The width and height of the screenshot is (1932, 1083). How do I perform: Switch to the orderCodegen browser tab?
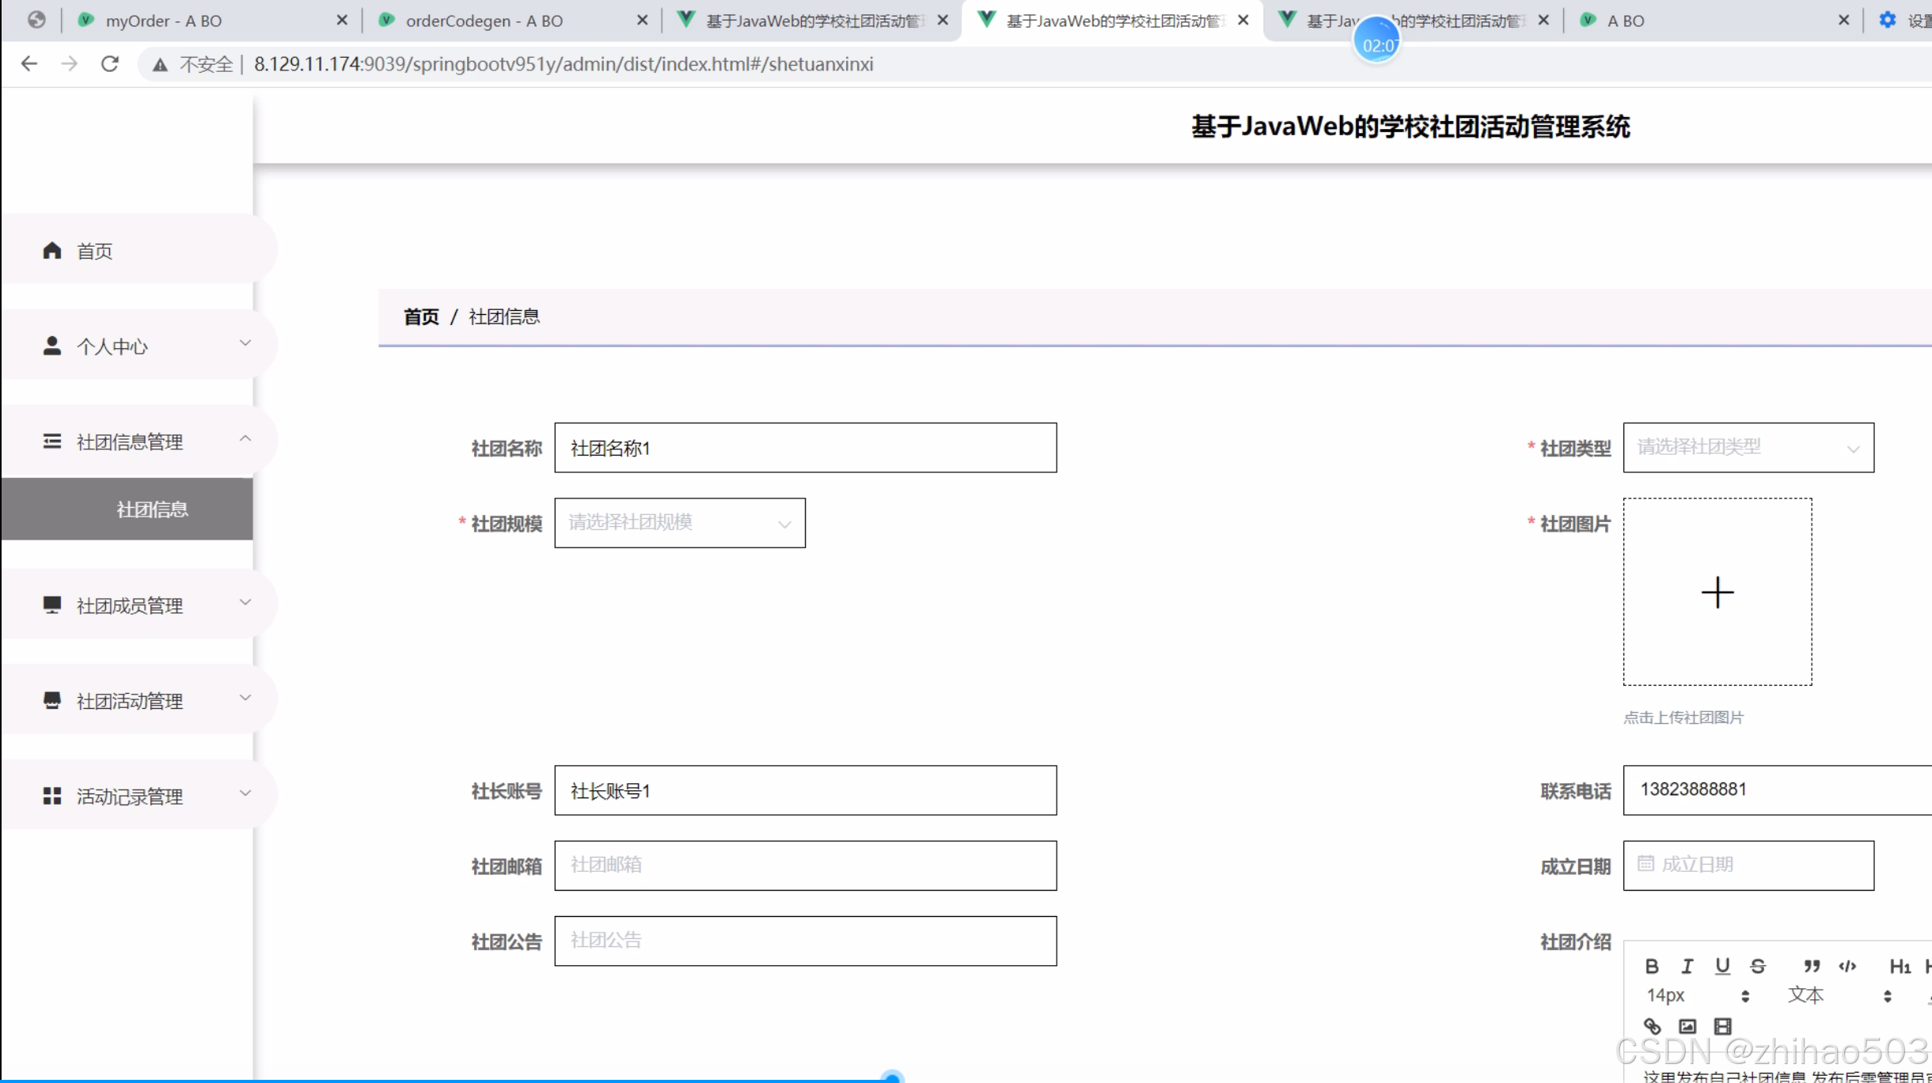(484, 21)
